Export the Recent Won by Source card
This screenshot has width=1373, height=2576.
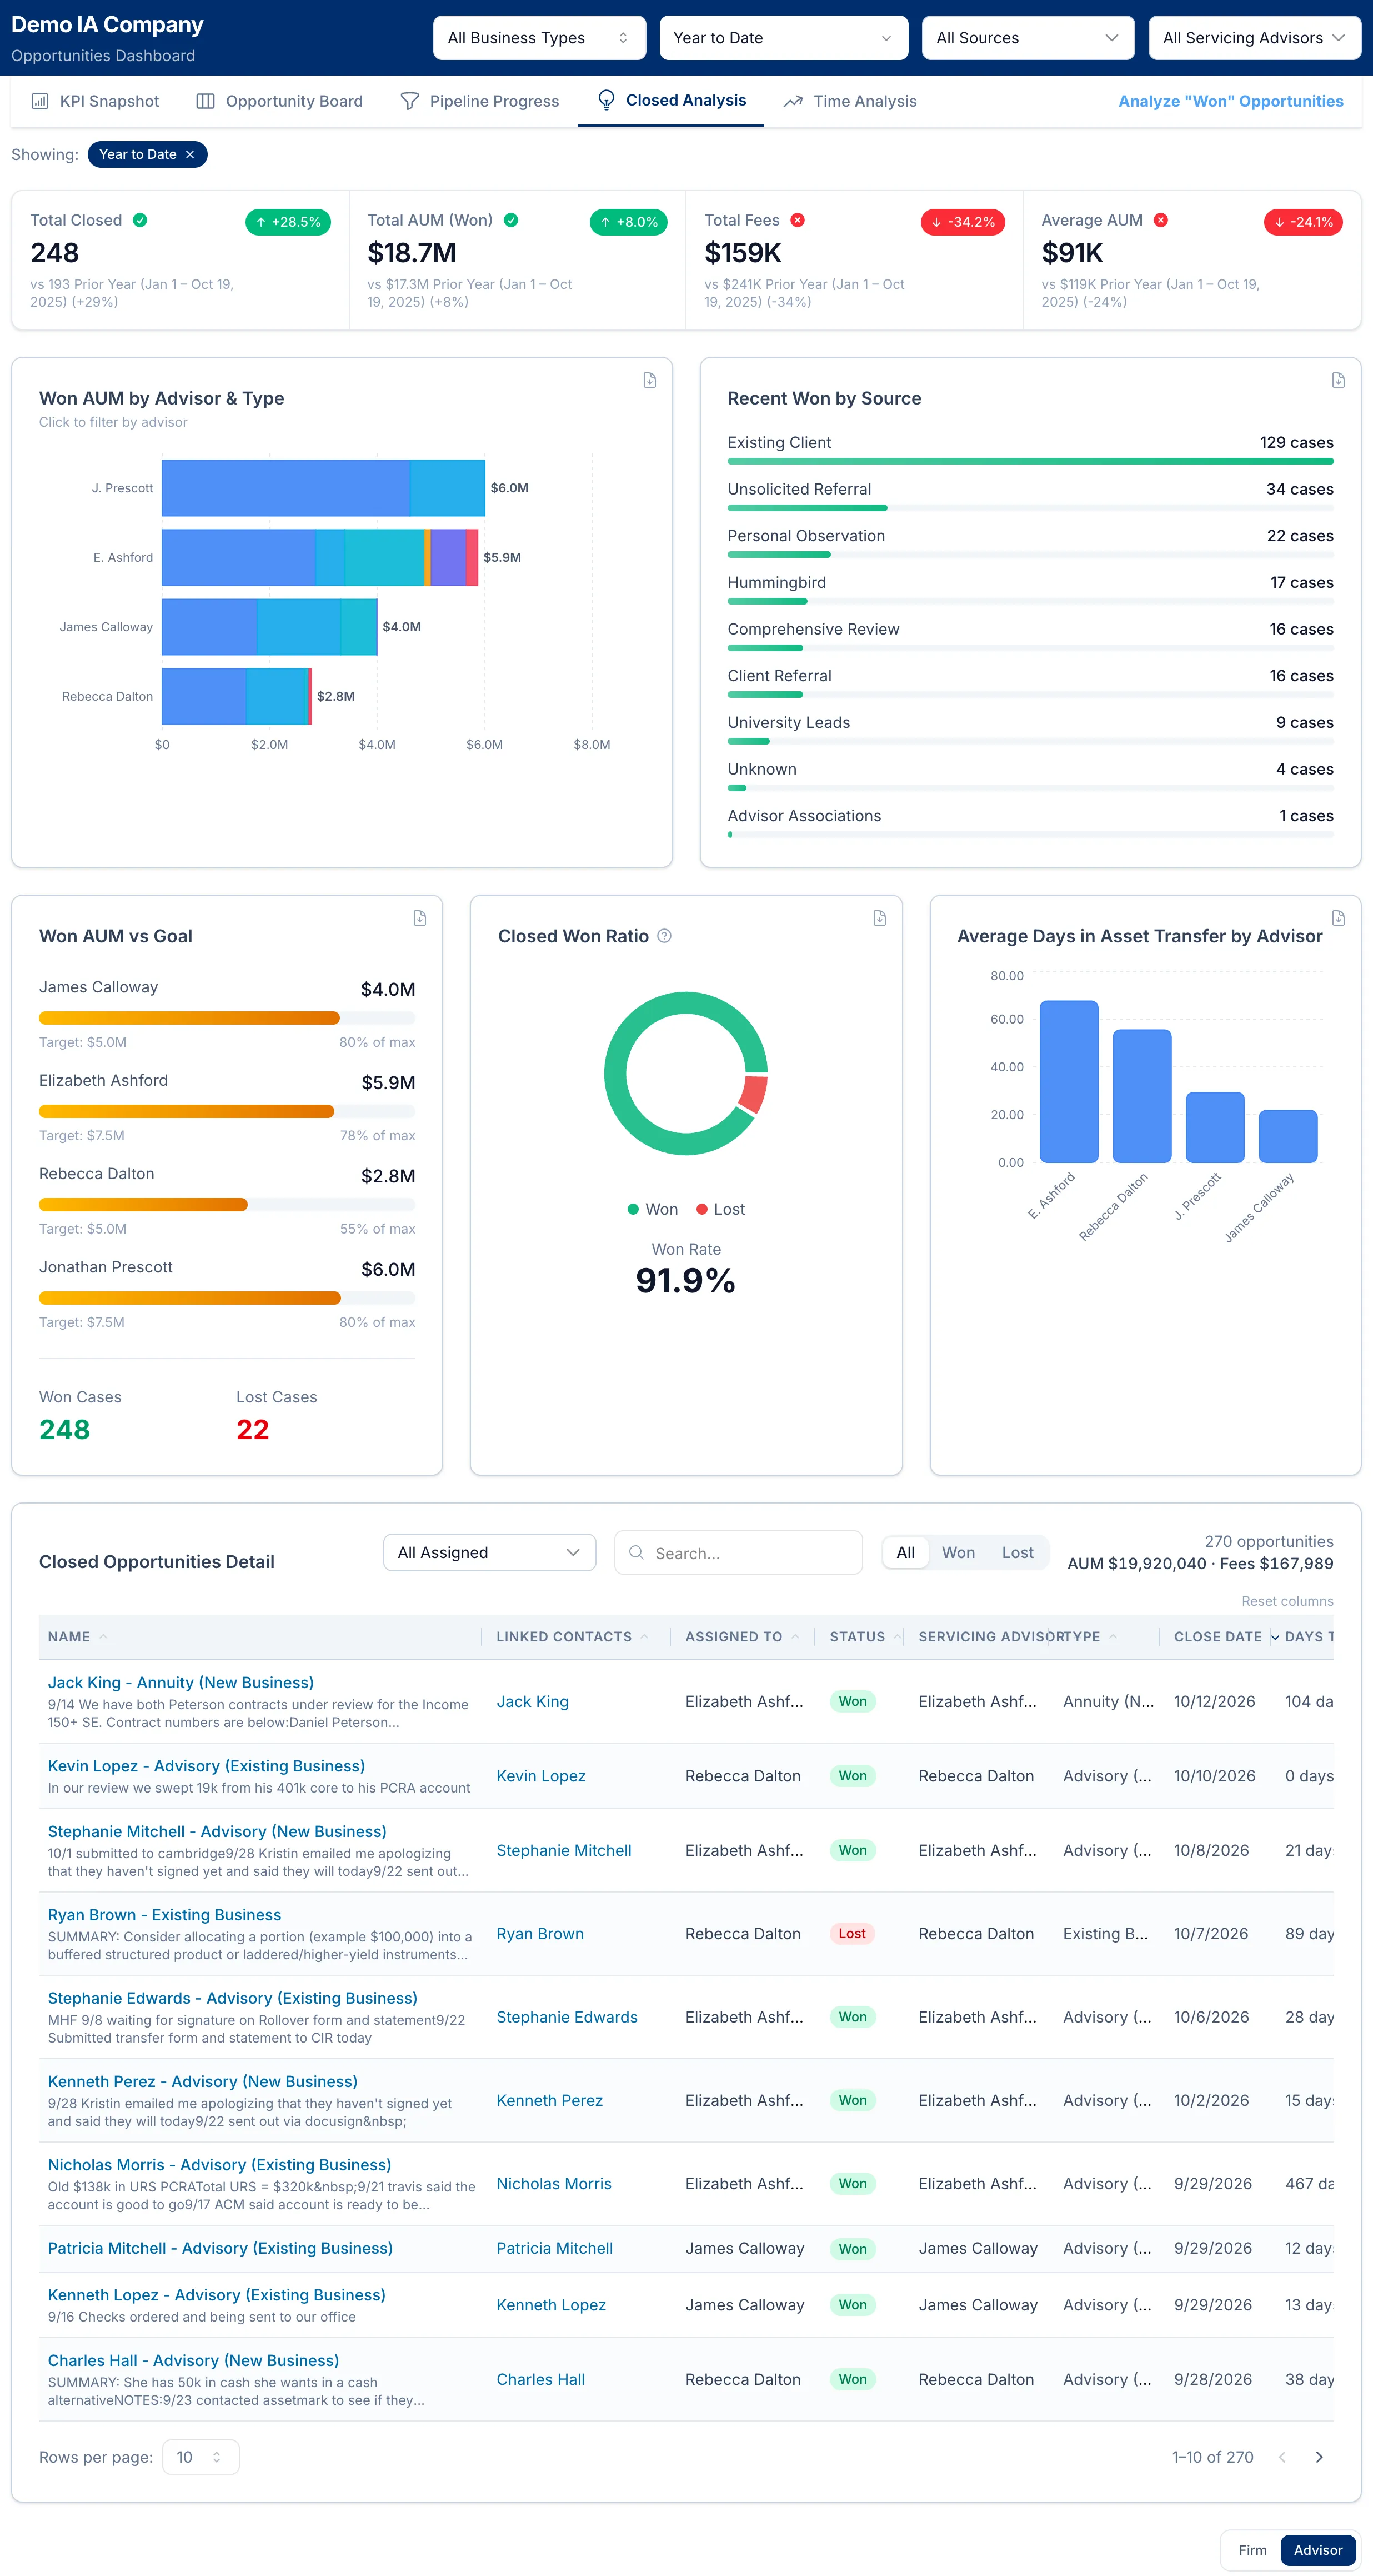[1338, 380]
